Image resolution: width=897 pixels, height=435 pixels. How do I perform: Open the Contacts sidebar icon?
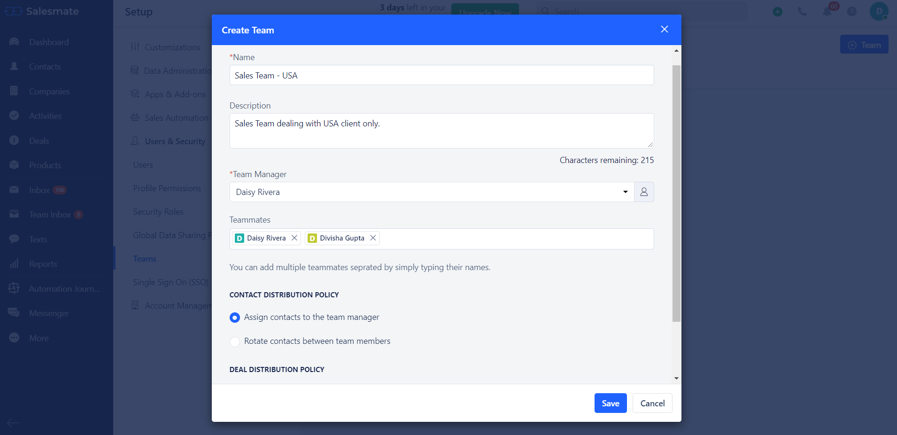pos(14,66)
